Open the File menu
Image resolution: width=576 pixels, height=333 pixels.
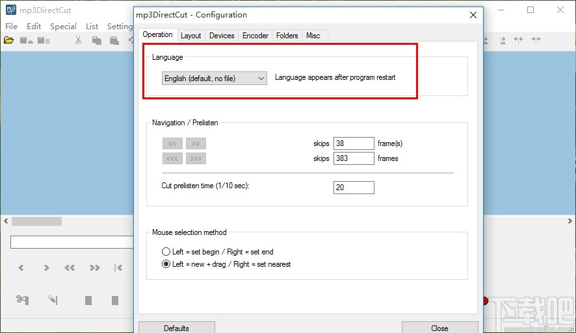tap(11, 27)
